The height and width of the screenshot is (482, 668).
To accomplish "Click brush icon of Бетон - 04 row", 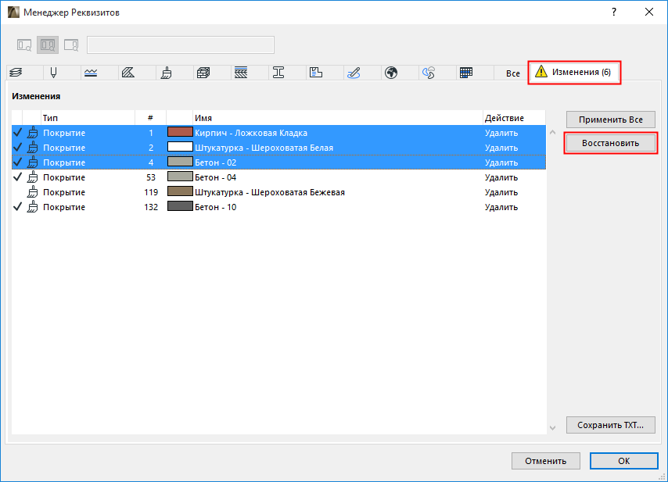I will 32,177.
